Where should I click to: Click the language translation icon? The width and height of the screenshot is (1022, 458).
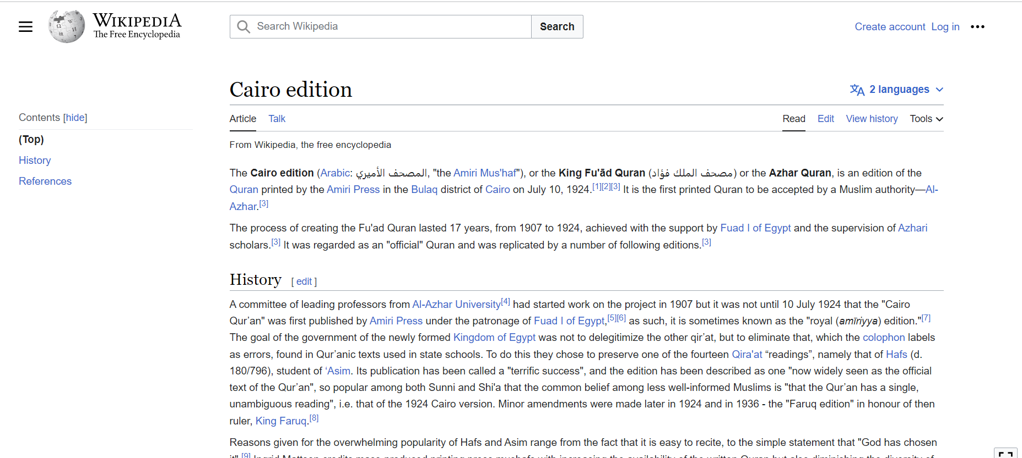pyautogui.click(x=857, y=90)
